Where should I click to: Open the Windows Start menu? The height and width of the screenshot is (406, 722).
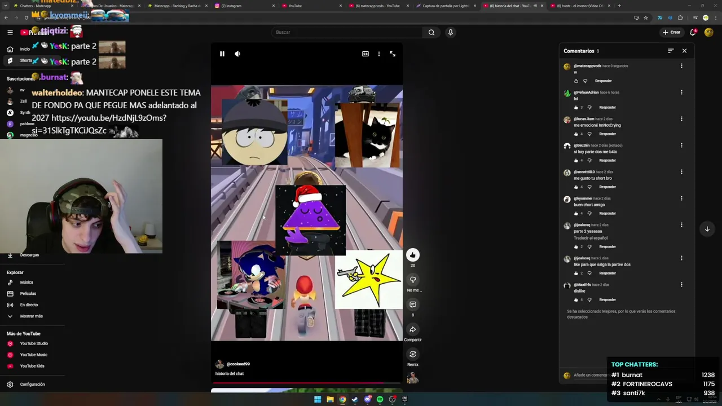coord(318,400)
